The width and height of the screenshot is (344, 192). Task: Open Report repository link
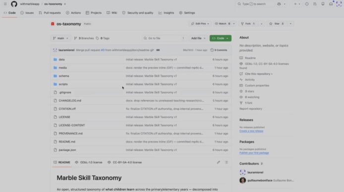click(x=250, y=108)
